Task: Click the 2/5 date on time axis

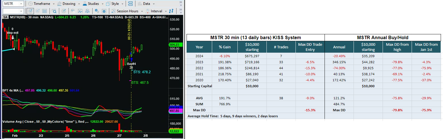Action: pyautogui.click(x=68, y=136)
